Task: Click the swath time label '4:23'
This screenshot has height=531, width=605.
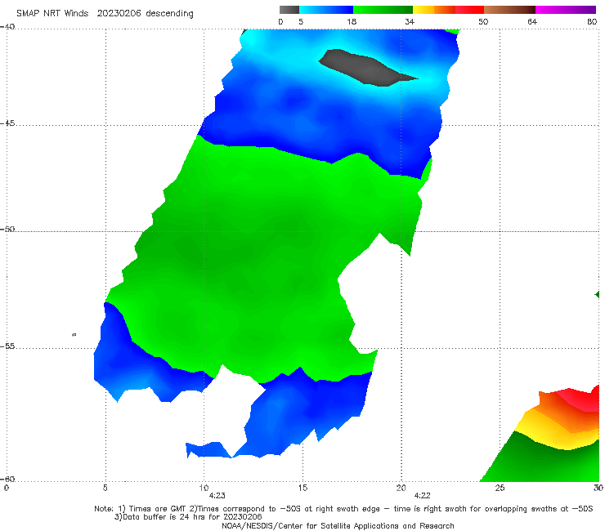Action: pyautogui.click(x=217, y=496)
